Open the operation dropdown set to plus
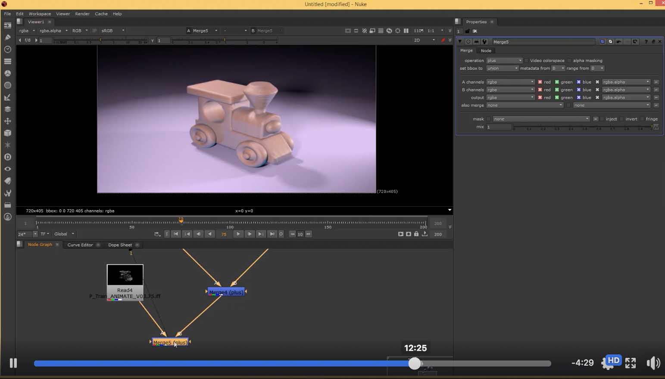 click(x=504, y=61)
